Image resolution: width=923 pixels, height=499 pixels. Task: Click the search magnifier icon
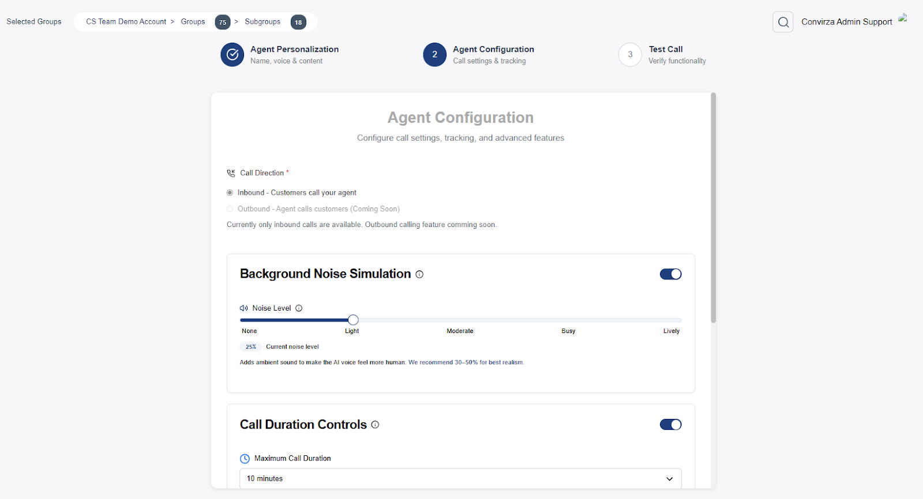pos(783,22)
